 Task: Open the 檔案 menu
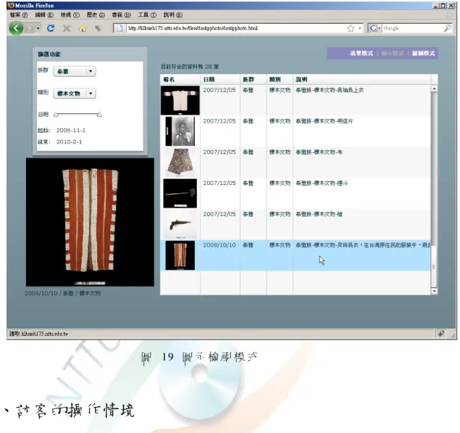(x=19, y=15)
